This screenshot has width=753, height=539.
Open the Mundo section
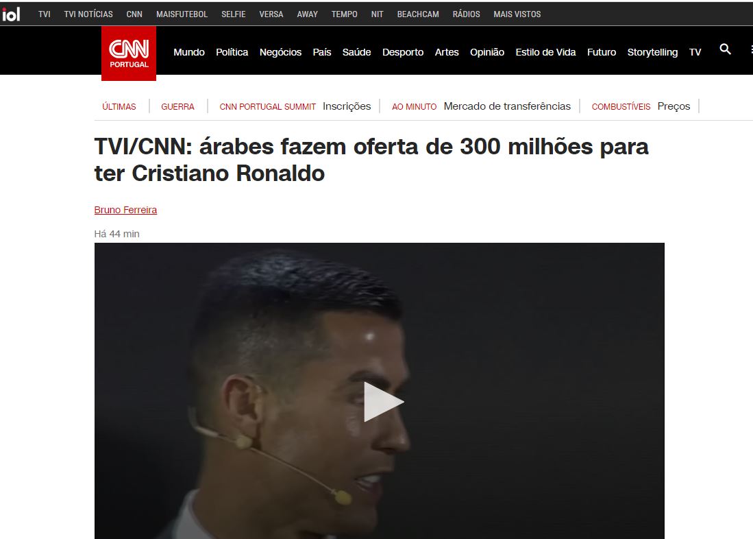coord(188,52)
